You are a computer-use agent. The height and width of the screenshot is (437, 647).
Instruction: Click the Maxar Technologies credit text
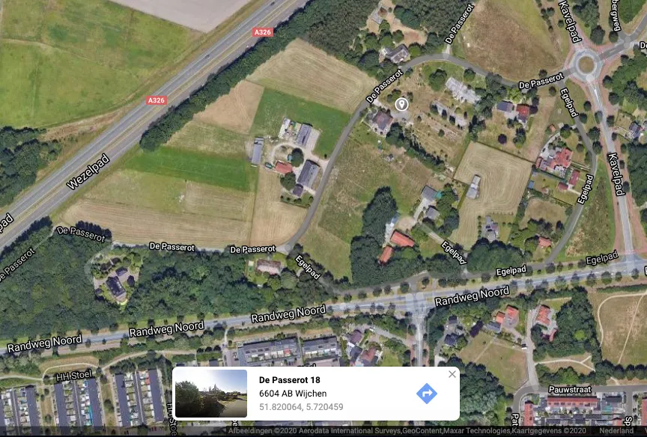477,431
